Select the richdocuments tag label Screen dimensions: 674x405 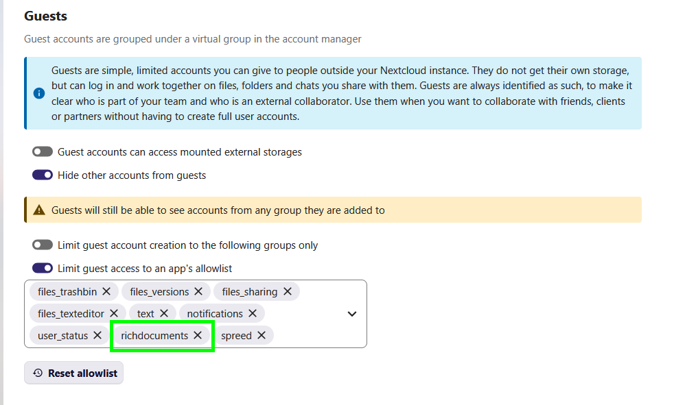pos(154,335)
